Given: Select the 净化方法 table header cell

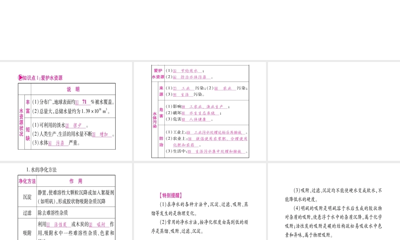Looking at the screenshot, I should coord(27,181).
